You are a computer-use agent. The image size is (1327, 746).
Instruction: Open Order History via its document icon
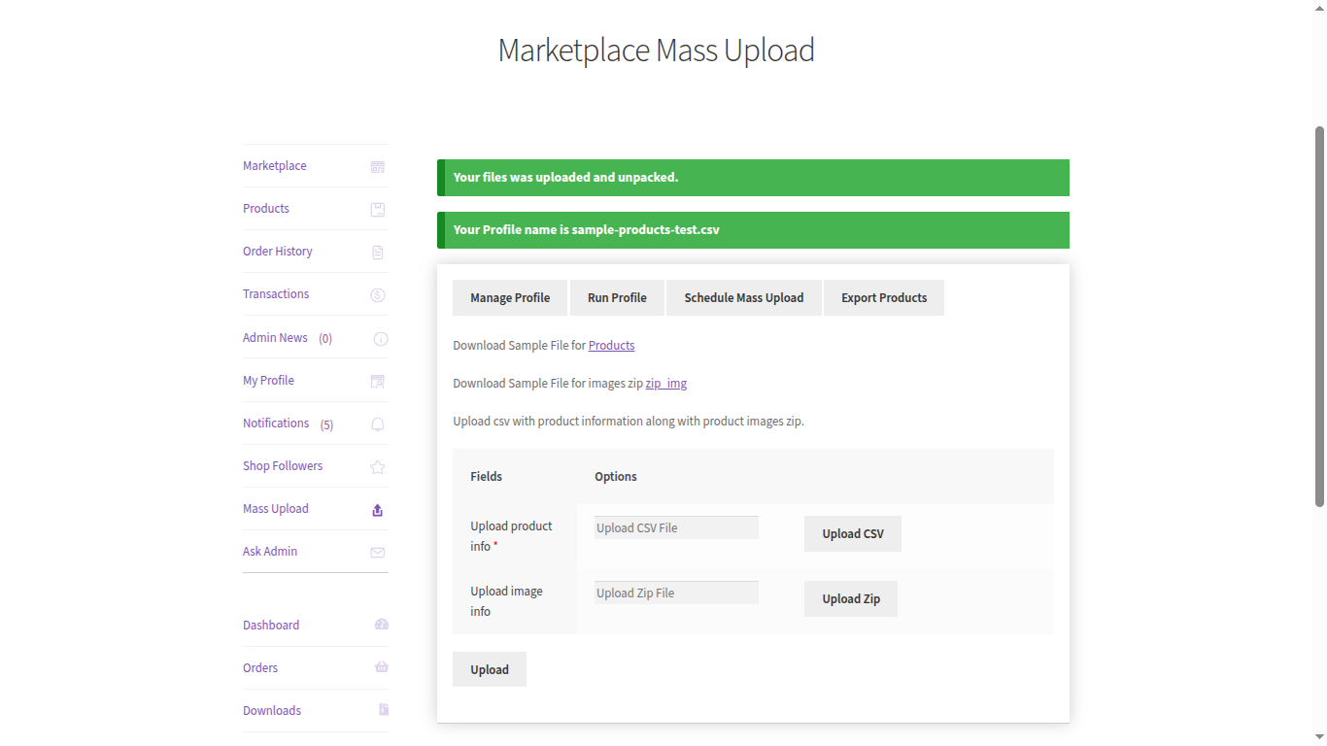coord(377,252)
